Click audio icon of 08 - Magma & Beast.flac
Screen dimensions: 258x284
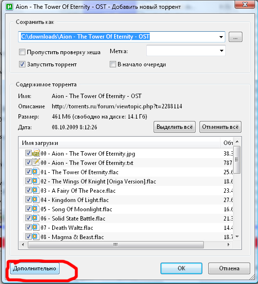coord(36,236)
